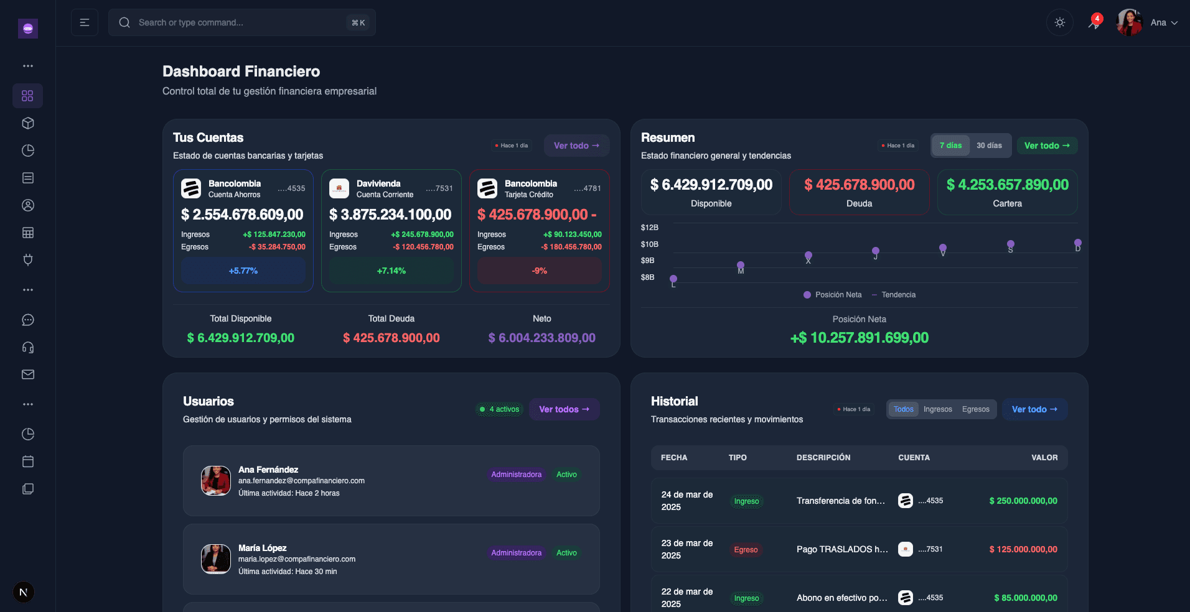1190x612 pixels.
Task: Click the 3D cube icon in sidebar
Action: pyautogui.click(x=27, y=123)
